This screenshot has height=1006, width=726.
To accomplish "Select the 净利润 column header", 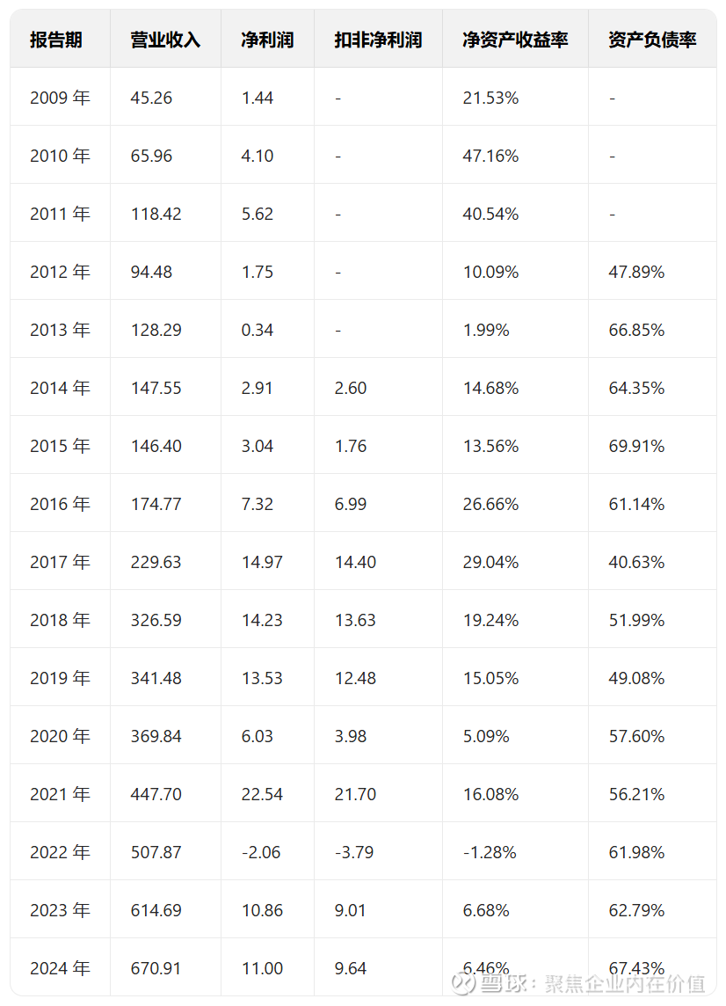I will click(267, 40).
